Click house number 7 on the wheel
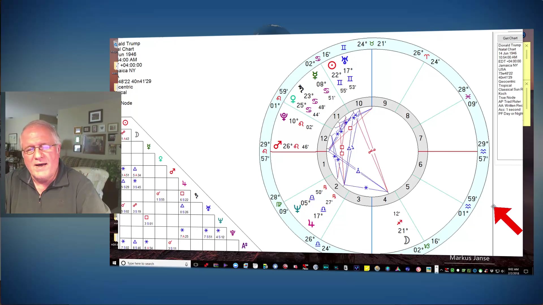The height and width of the screenshot is (305, 543). (x=421, y=138)
